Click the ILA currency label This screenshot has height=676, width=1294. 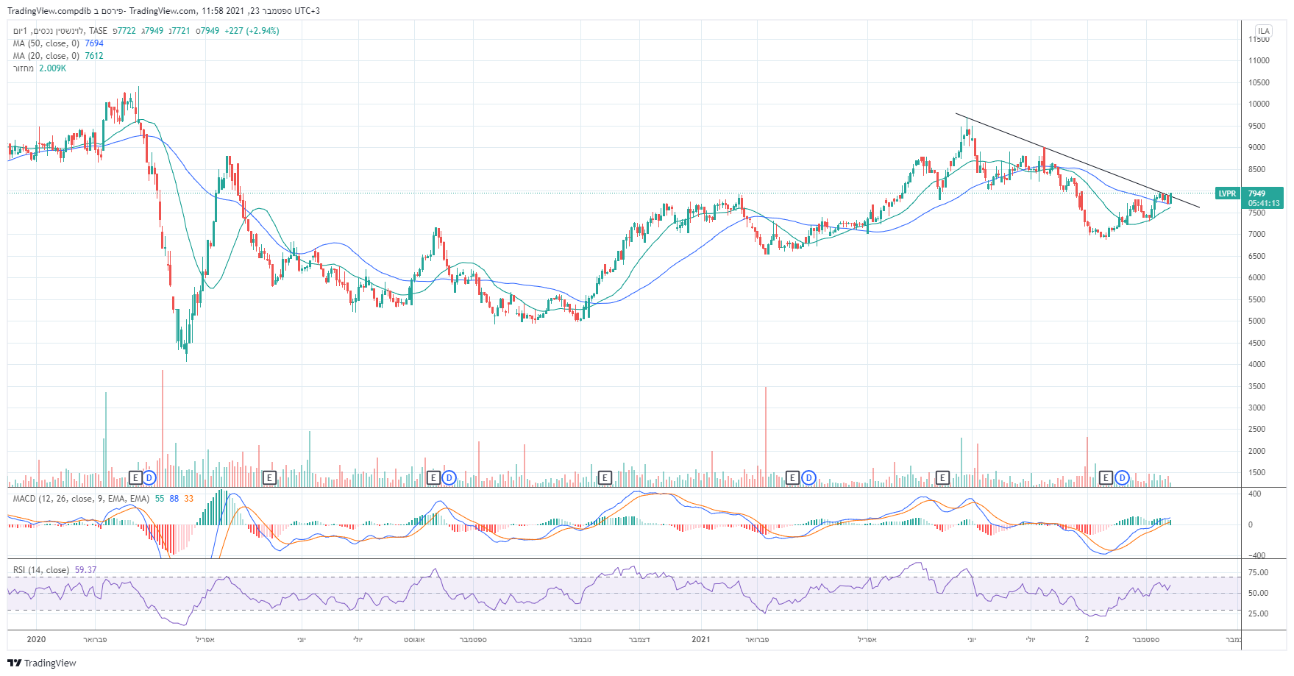tap(1264, 31)
